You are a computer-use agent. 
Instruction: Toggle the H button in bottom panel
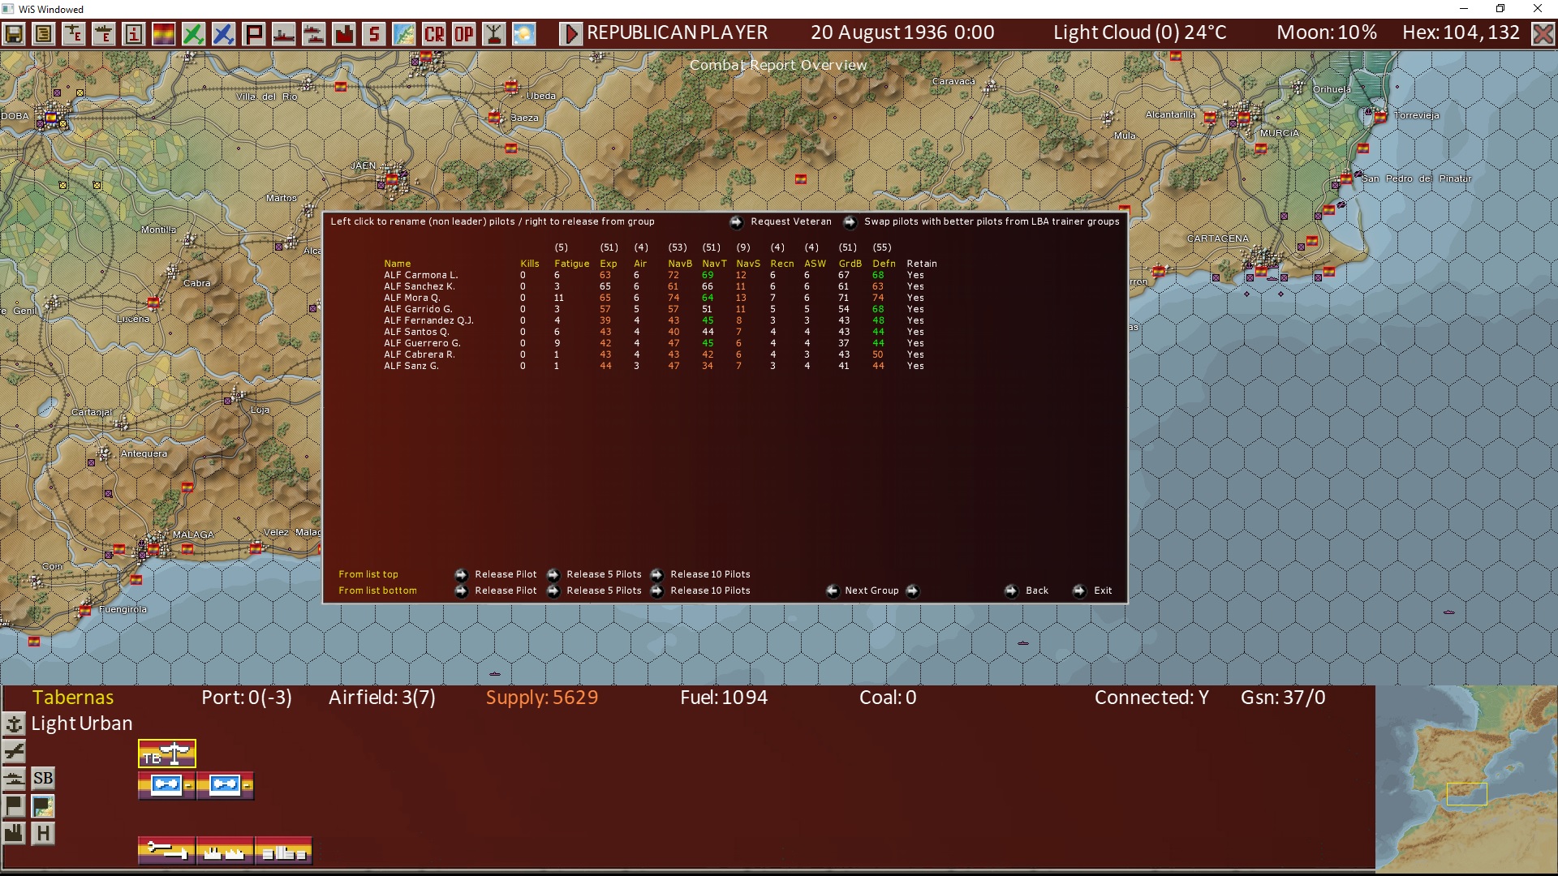43,833
